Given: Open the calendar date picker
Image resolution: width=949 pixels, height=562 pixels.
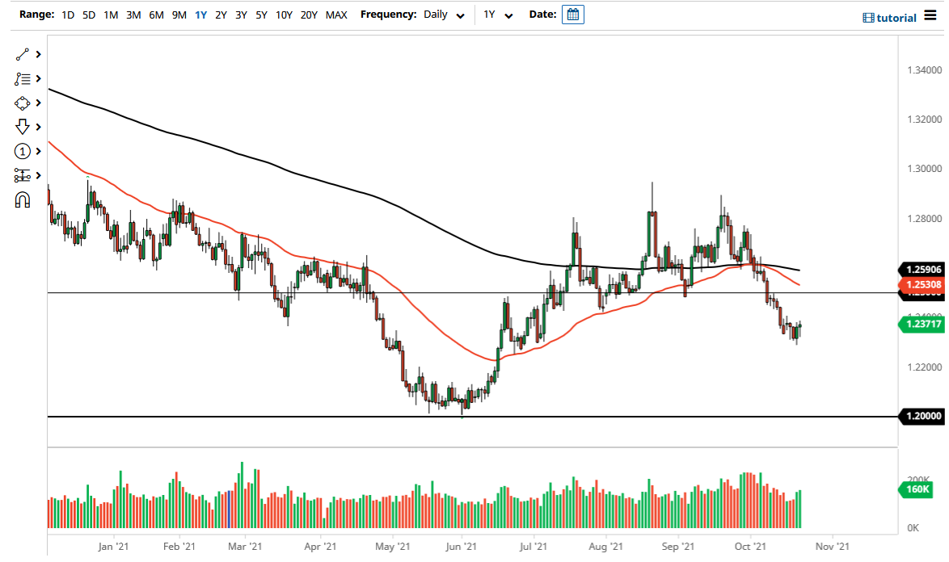Looking at the screenshot, I should (572, 14).
